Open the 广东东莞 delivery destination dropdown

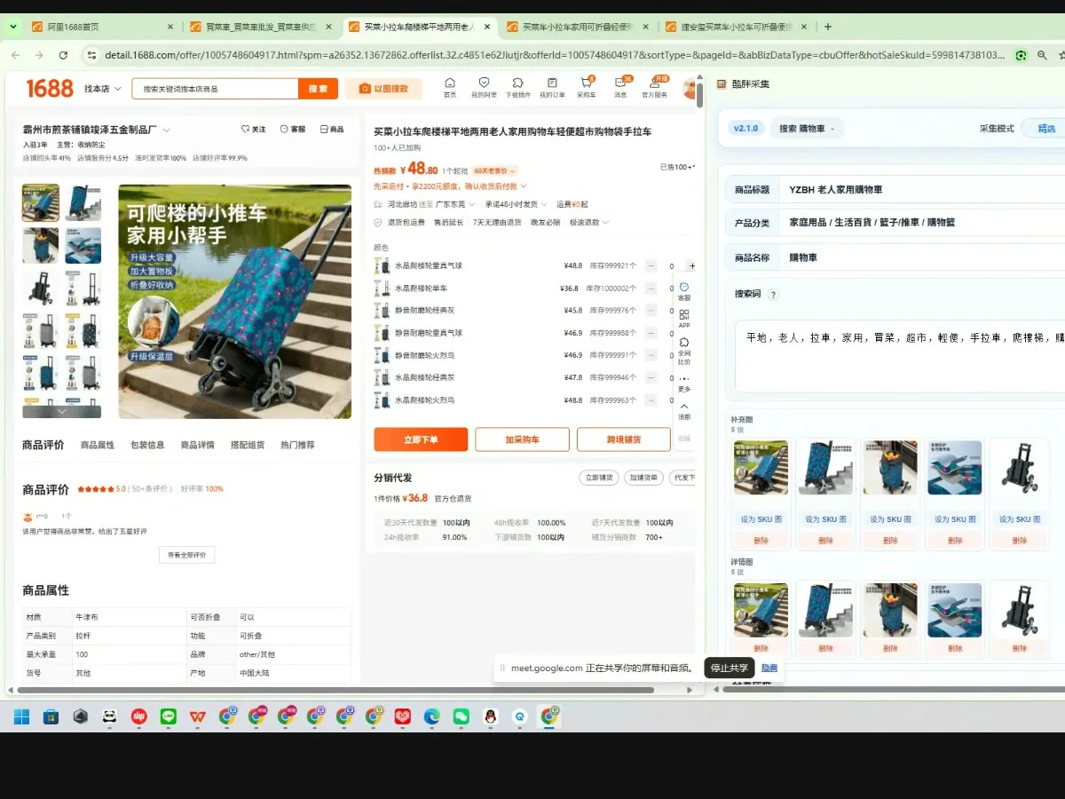click(454, 204)
